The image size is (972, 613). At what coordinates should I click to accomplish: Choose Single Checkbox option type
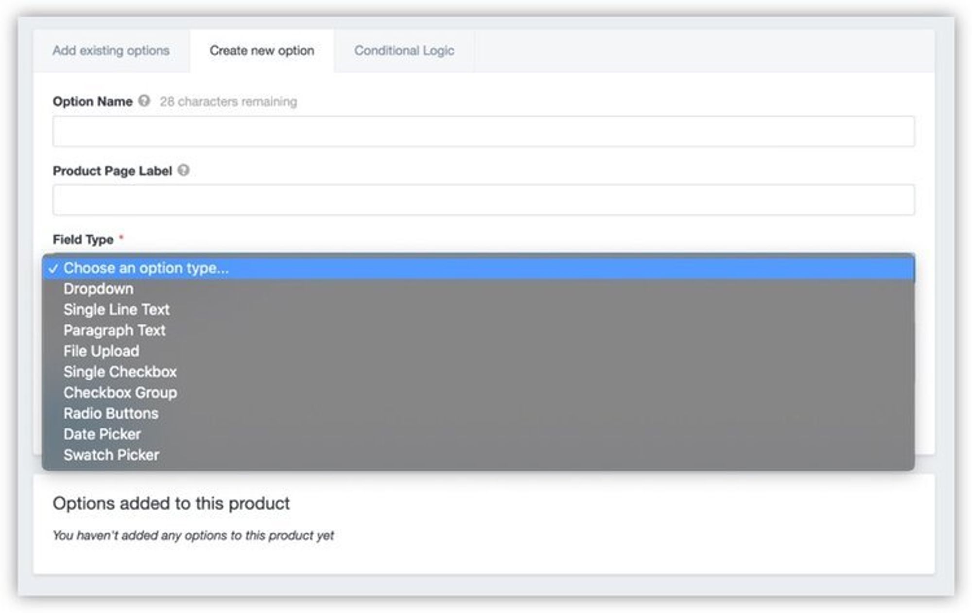click(120, 372)
